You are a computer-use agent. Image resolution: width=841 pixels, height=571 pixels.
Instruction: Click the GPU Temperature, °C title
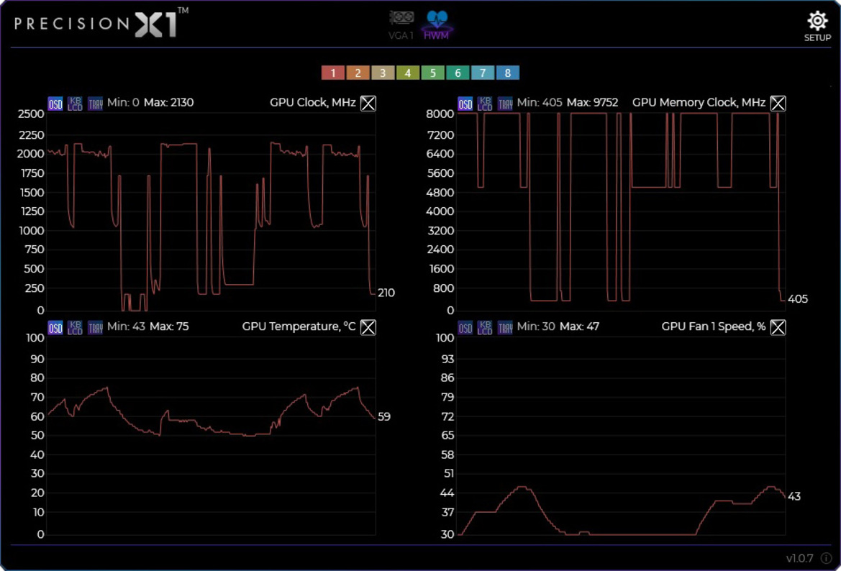click(x=299, y=326)
